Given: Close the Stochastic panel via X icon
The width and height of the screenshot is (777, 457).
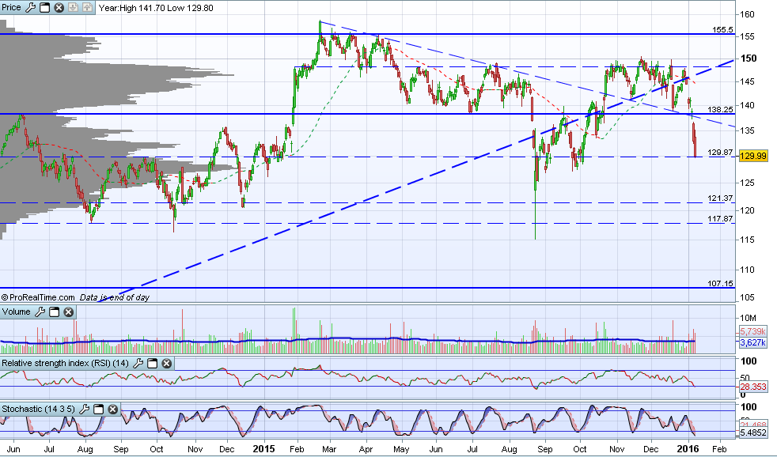Looking at the screenshot, I should pyautogui.click(x=113, y=409).
